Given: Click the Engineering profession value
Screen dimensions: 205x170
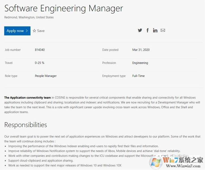Looking at the screenshot, I should 140,63.
